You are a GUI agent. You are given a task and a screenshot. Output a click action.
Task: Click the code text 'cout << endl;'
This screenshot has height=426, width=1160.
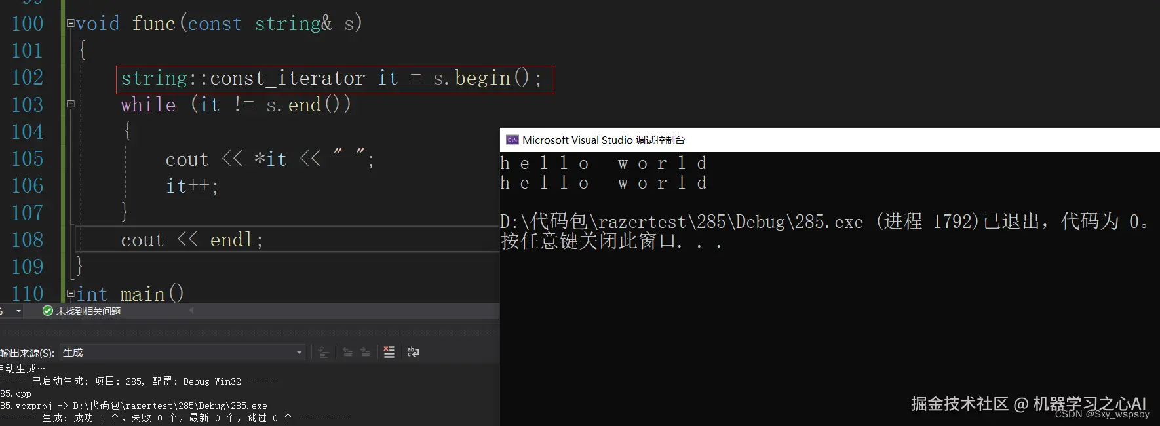point(192,240)
